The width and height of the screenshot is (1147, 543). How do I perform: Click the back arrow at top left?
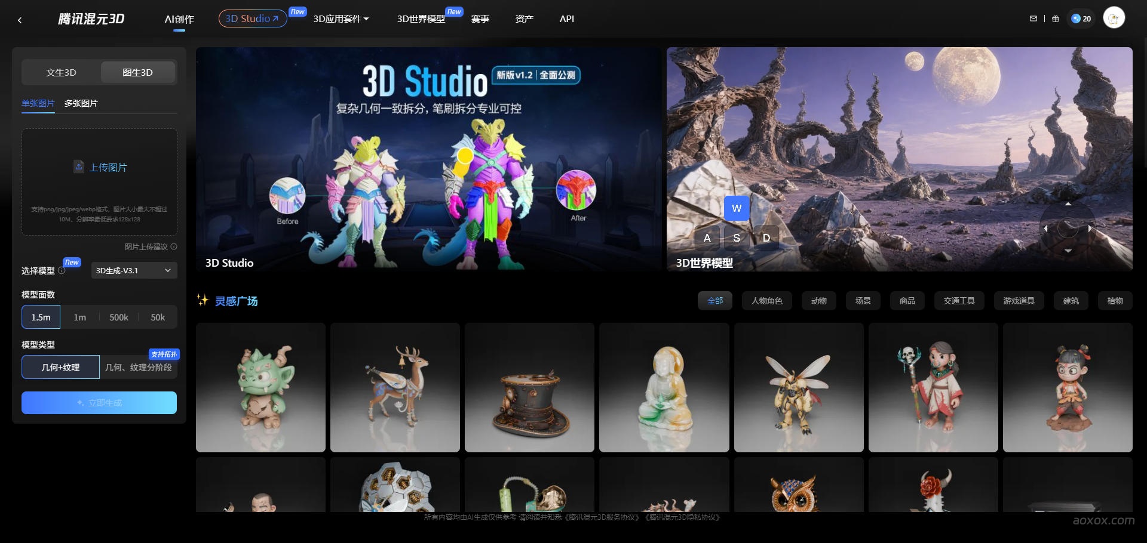point(20,20)
